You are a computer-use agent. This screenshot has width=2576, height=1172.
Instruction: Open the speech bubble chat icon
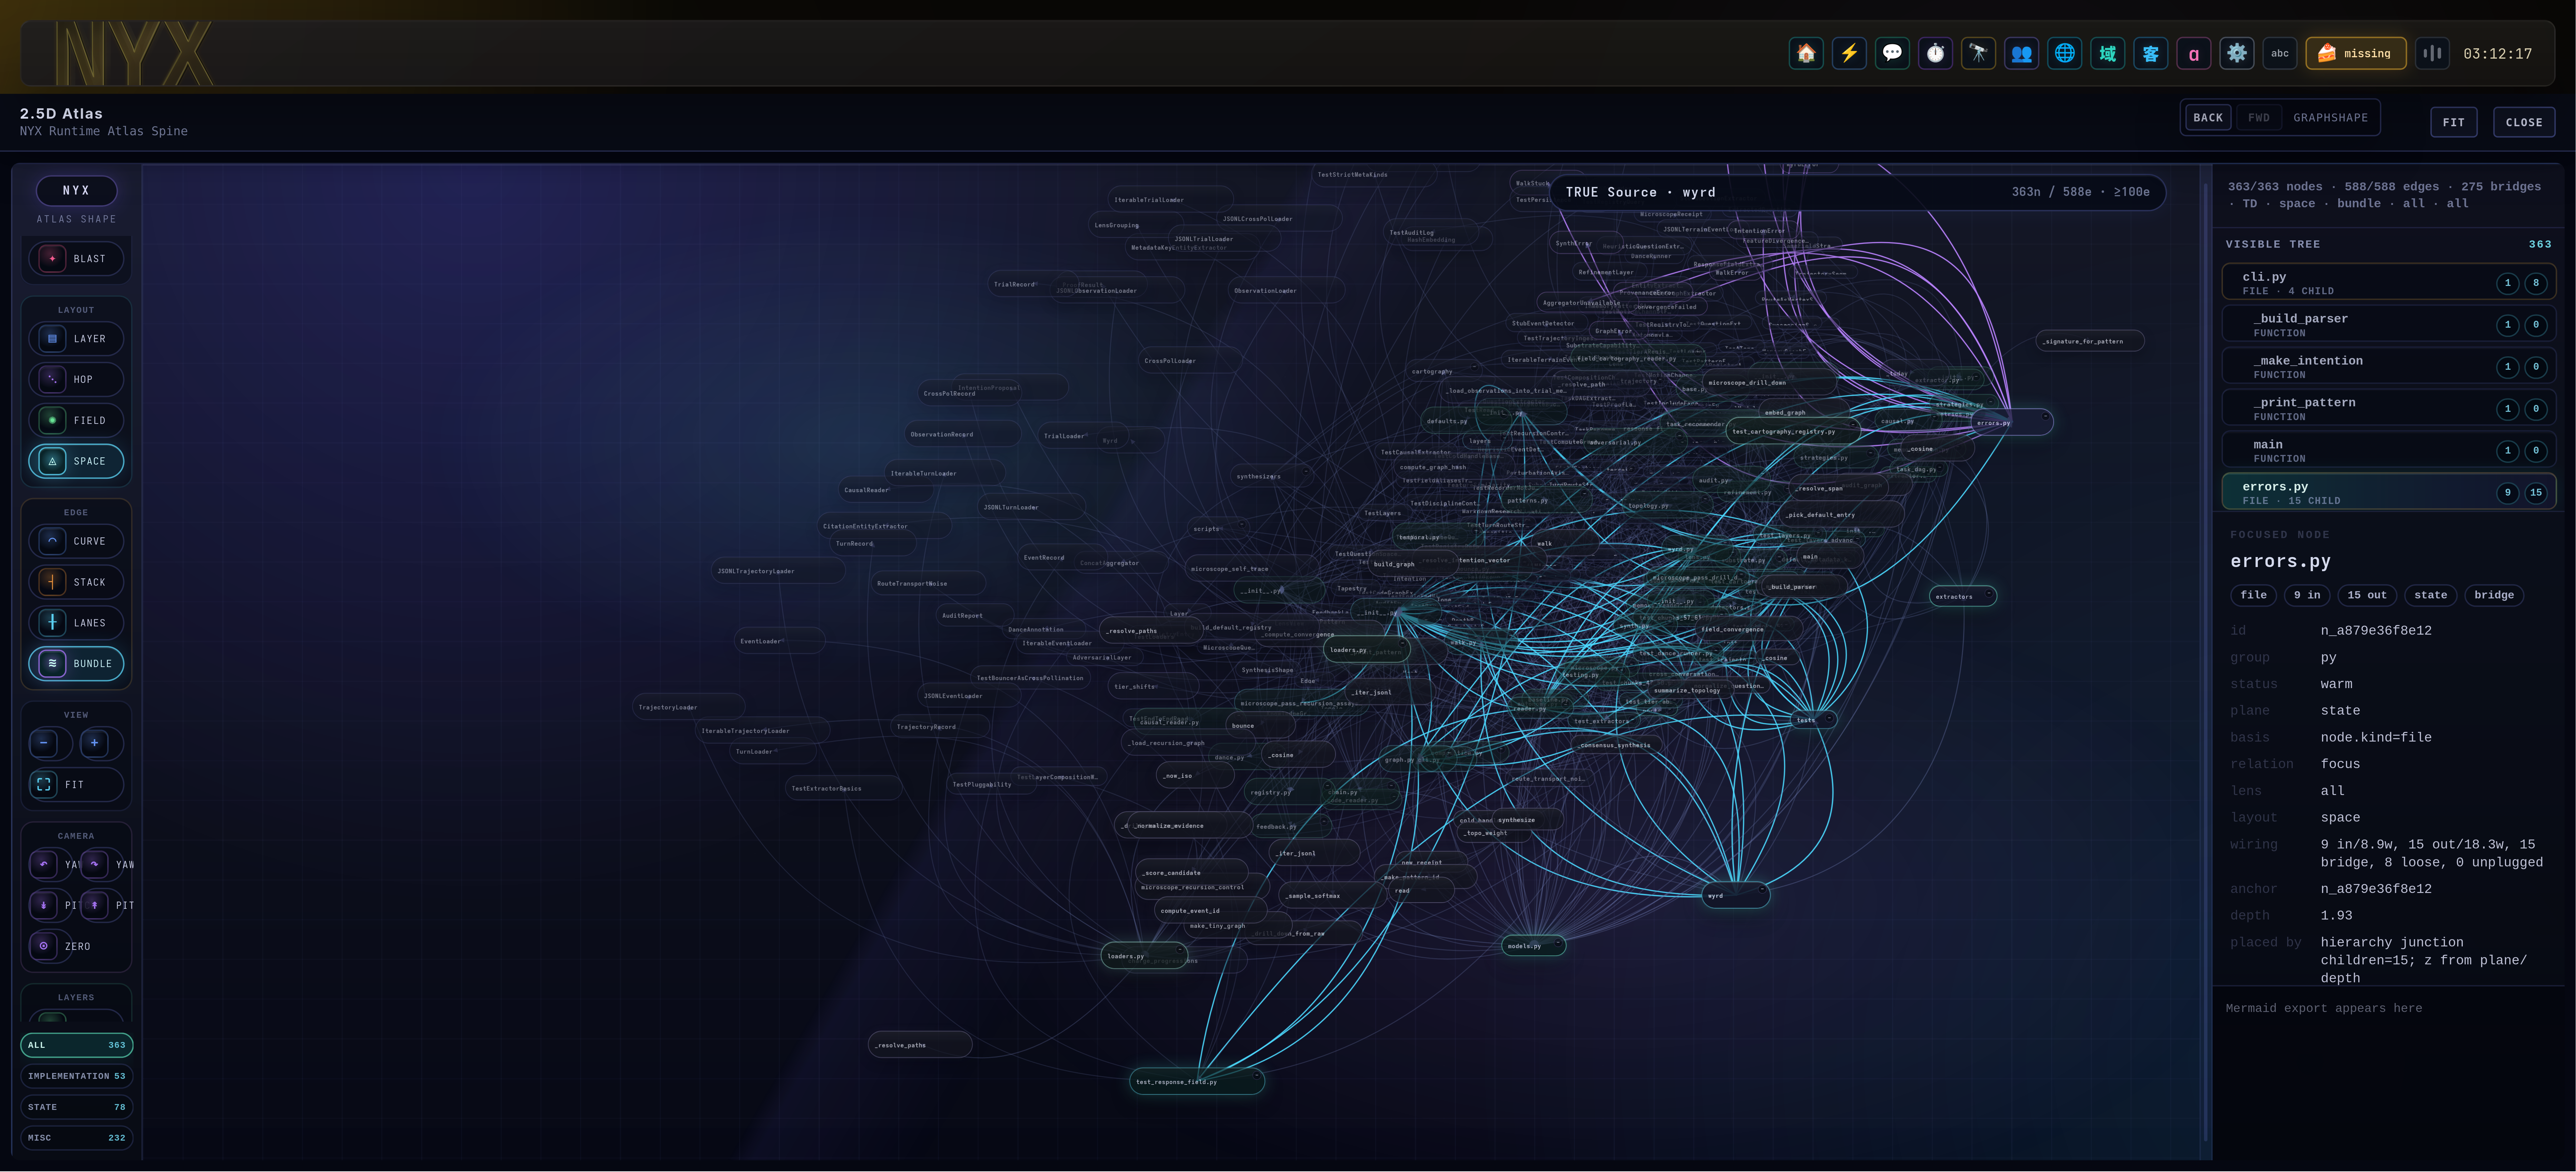pos(1892,54)
